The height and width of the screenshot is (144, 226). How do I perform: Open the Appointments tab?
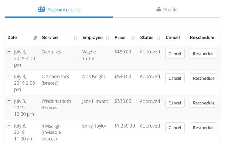pyautogui.click(x=59, y=10)
